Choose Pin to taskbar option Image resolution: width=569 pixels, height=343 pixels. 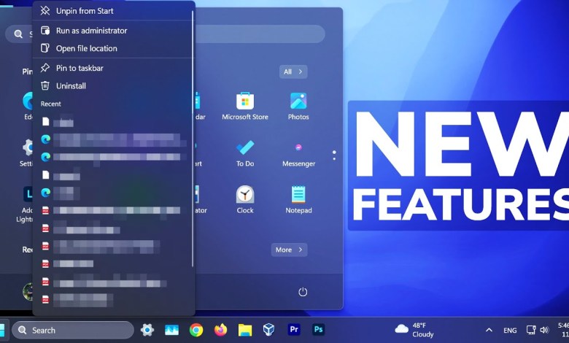pyautogui.click(x=113, y=68)
